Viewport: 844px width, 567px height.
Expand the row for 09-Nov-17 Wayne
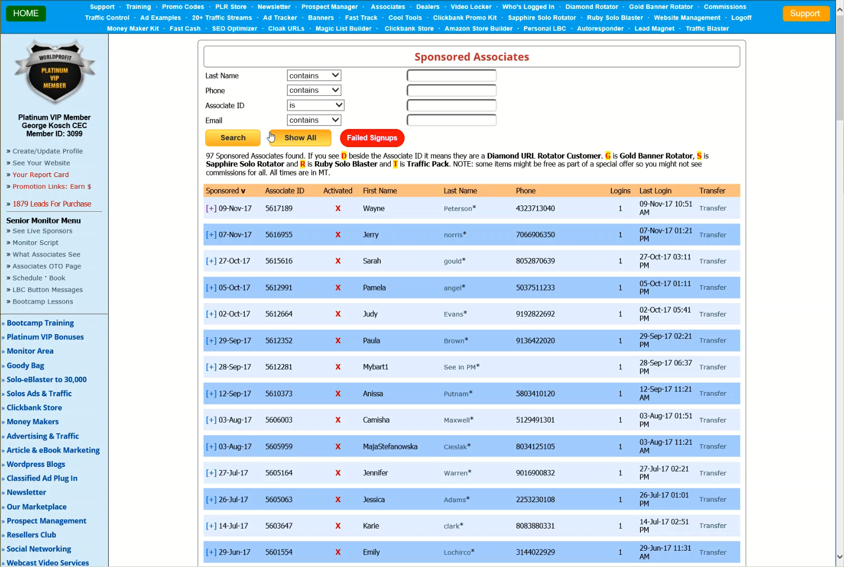point(211,209)
